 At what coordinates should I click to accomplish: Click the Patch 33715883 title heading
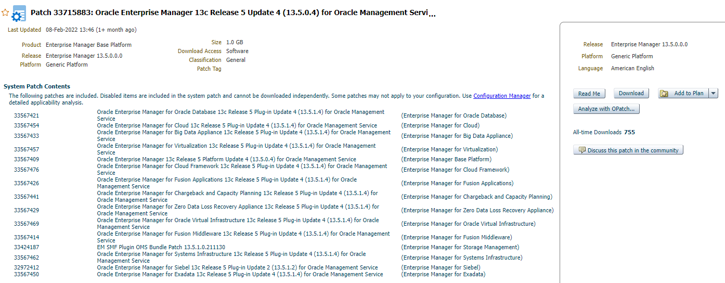pos(233,13)
